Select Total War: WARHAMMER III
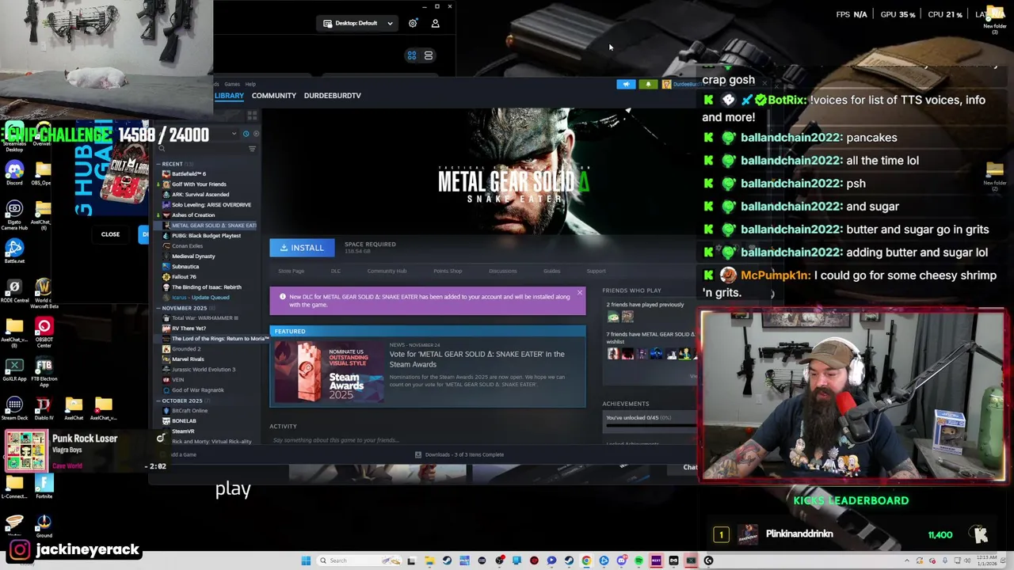This screenshot has width=1014, height=570. (x=204, y=318)
